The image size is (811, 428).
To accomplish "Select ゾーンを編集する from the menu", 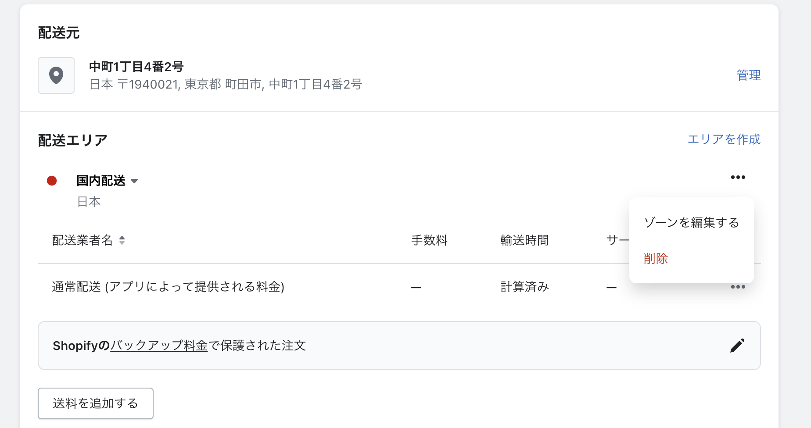I will (x=691, y=222).
